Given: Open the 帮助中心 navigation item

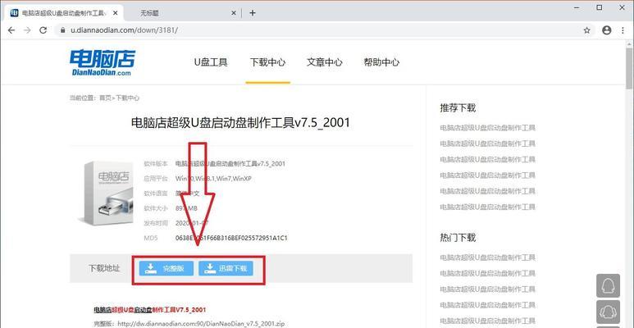Looking at the screenshot, I should click(x=381, y=62).
